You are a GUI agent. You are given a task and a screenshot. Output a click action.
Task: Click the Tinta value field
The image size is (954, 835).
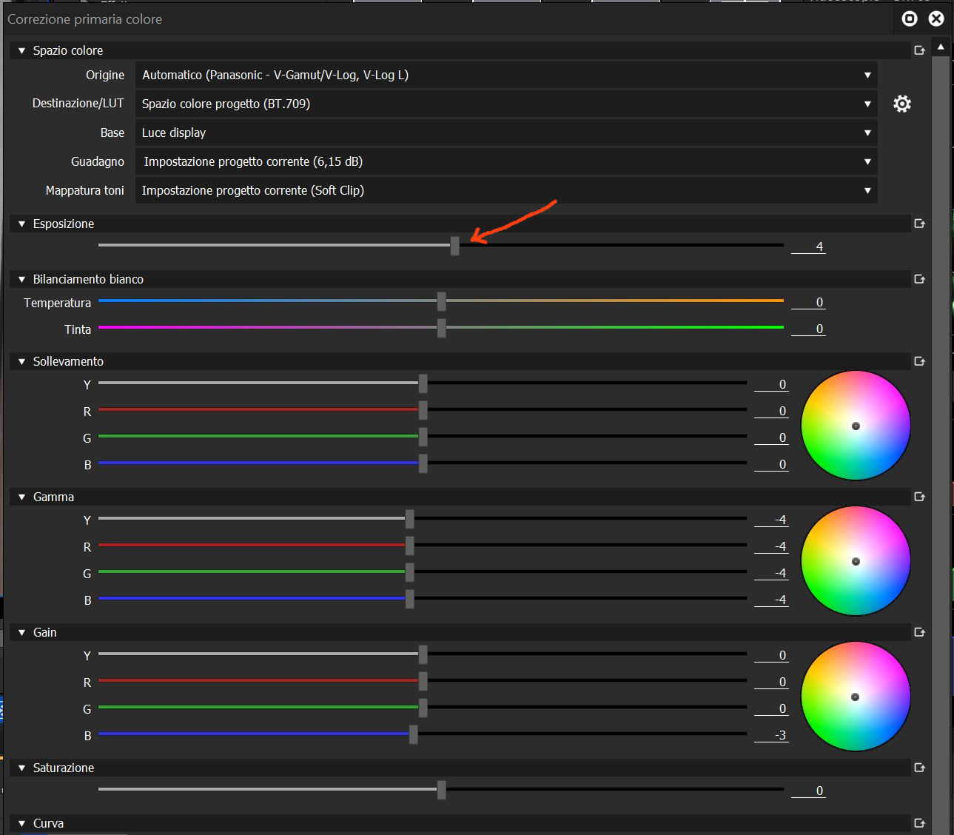(808, 329)
